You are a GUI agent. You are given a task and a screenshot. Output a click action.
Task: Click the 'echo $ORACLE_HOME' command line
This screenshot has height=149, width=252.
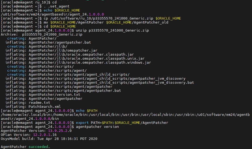pos(40,10)
